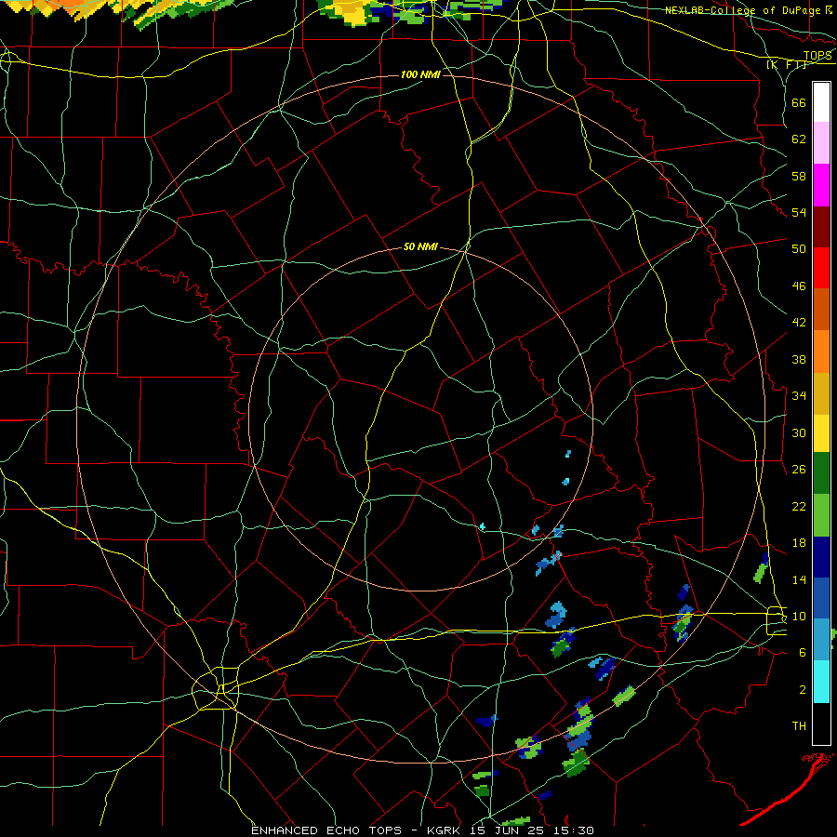Click legend value "14"

(799, 579)
